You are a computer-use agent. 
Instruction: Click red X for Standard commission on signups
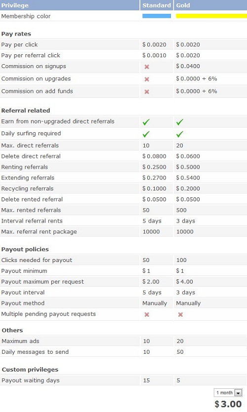[147, 67]
